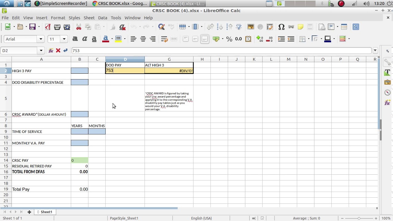The image size is (393, 221).
Task: Cut the selection with the scissors icon
Action: pos(79,27)
